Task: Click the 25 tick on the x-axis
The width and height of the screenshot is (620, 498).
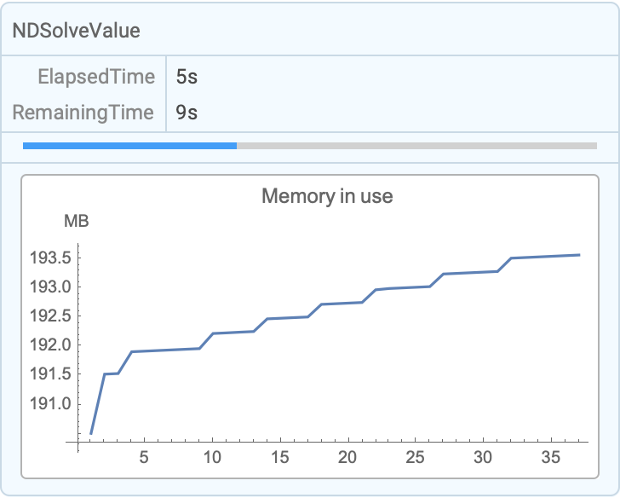Action: 415,458
